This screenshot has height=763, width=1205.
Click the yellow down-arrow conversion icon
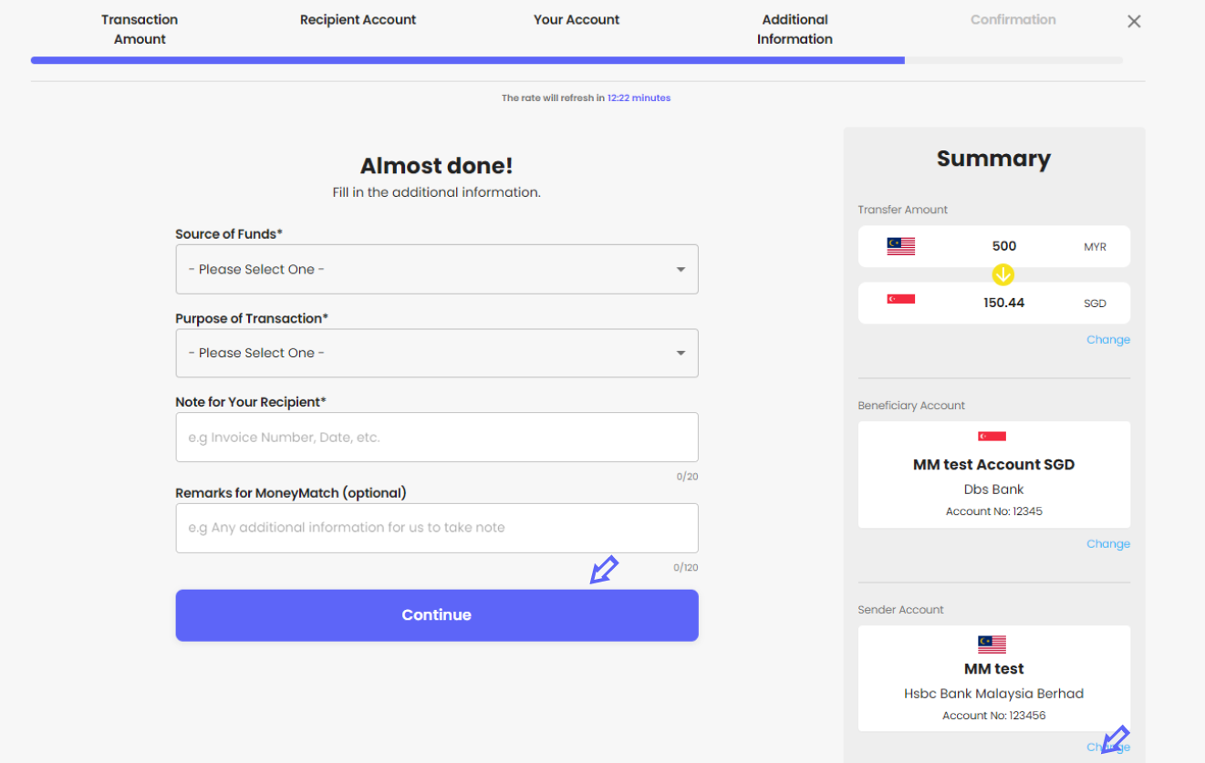pos(1003,274)
